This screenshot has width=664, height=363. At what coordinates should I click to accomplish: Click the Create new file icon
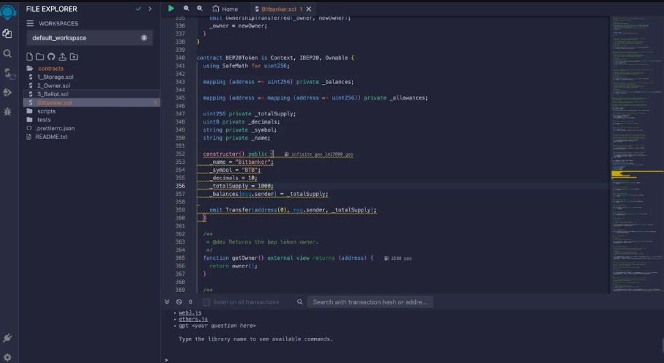(x=29, y=57)
